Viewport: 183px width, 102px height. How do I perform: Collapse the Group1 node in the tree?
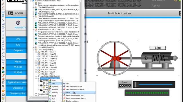pos(33,50)
